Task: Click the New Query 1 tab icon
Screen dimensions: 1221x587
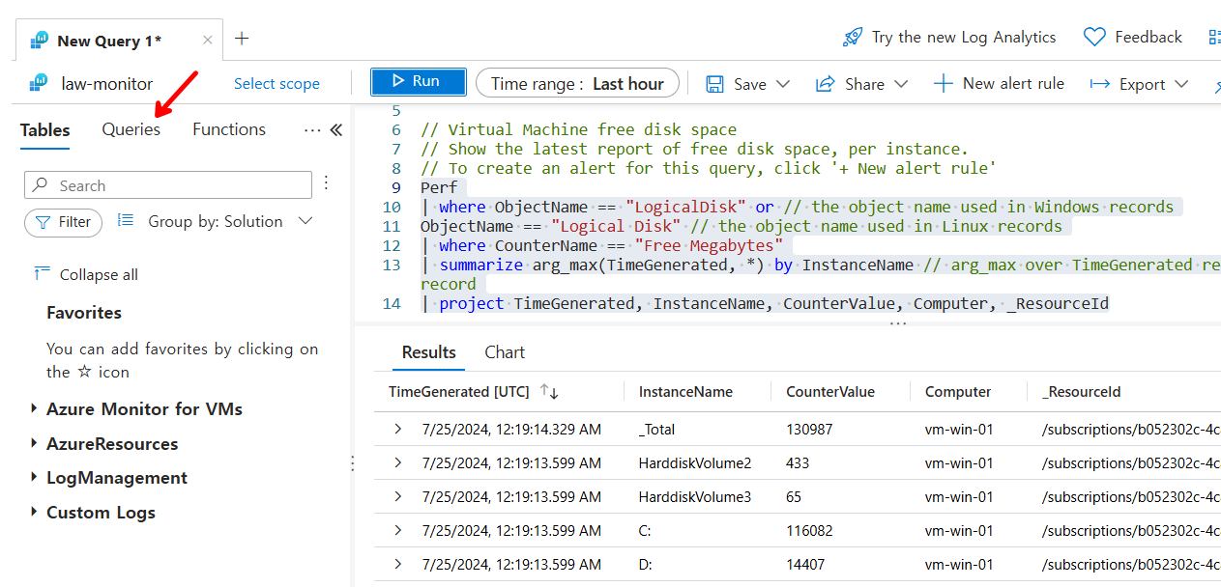Action: pos(40,41)
